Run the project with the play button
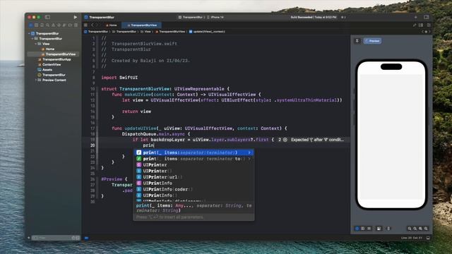Image resolution: width=452 pixels, height=254 pixels. coord(76,17)
